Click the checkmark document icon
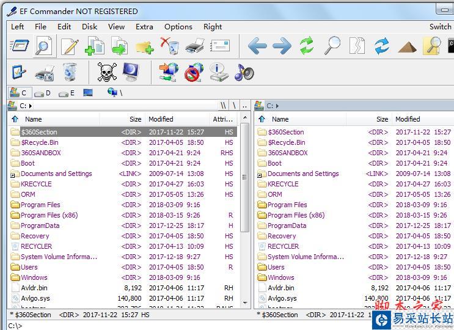Image resolution: width=454 pixels, height=330 pixels. 19,72
